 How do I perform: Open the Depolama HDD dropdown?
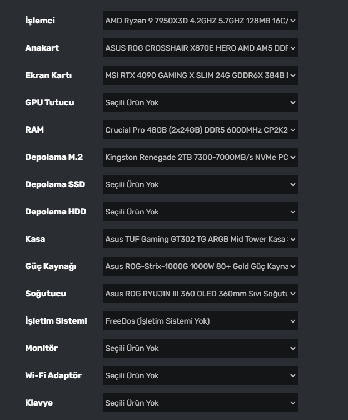click(200, 212)
